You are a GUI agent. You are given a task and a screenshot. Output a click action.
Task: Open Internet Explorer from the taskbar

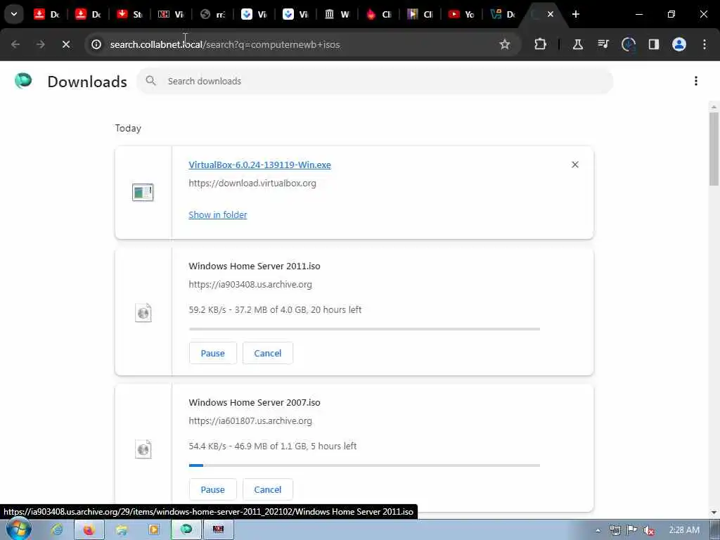click(57, 529)
